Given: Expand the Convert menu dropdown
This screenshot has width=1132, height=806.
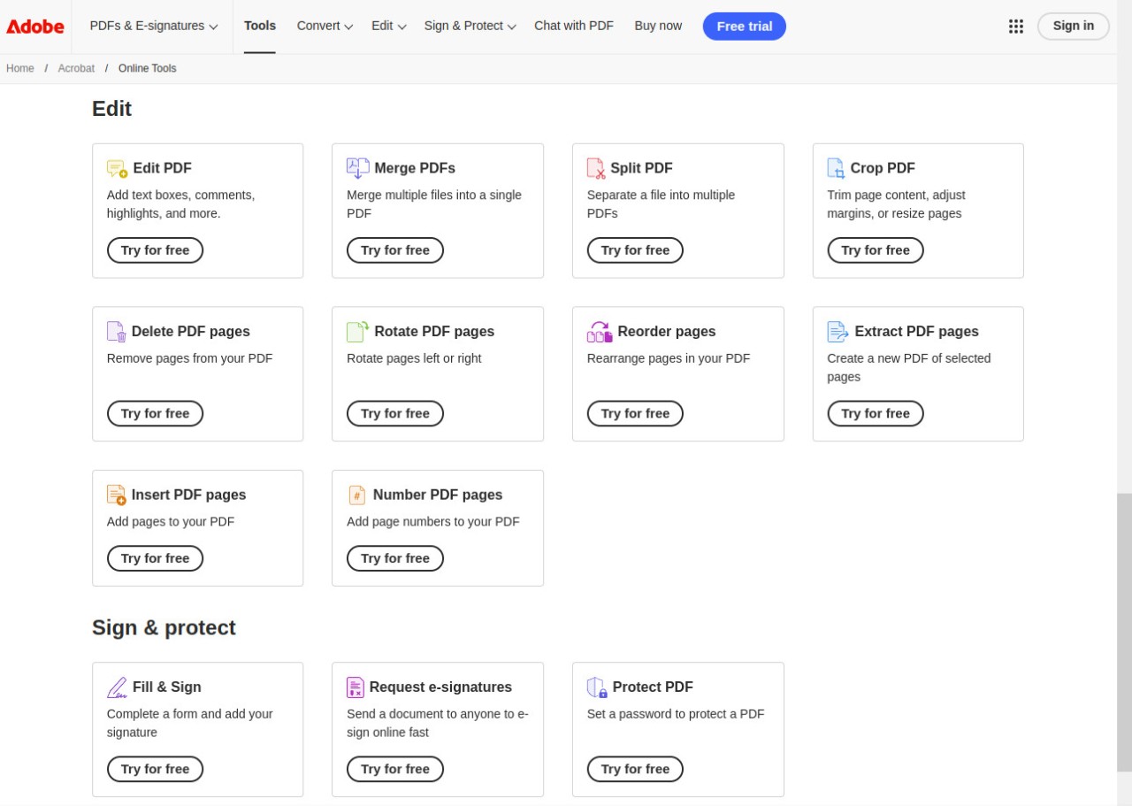Looking at the screenshot, I should tap(325, 27).
